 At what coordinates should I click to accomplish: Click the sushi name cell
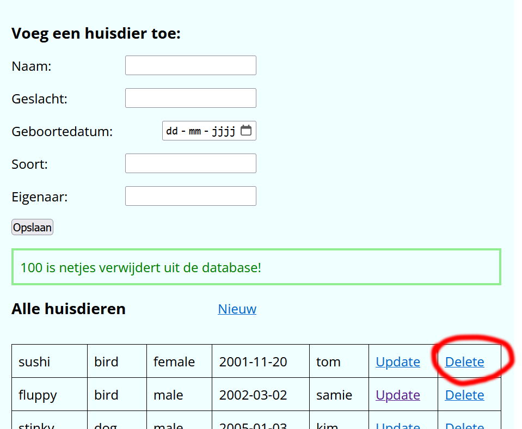[35, 362]
